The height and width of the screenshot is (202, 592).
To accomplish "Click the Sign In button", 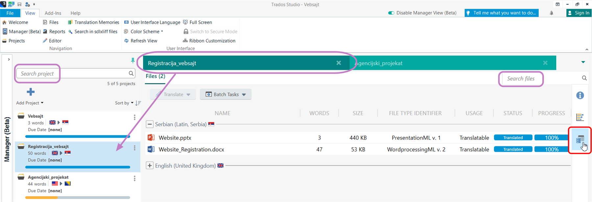I will 579,13.
